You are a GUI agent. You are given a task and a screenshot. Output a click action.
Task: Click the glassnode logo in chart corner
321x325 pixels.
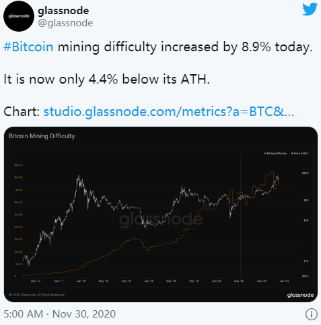click(x=300, y=295)
